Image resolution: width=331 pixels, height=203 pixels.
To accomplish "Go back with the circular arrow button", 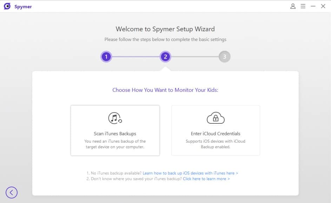I will point(11,192).
